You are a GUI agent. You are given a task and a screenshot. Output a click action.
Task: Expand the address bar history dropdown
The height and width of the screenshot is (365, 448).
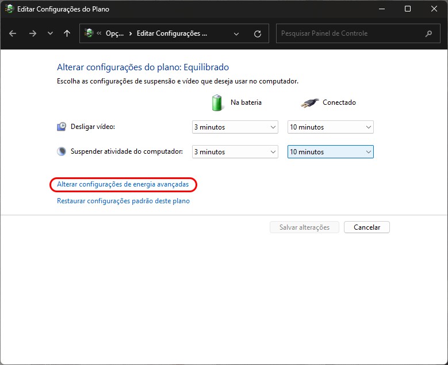236,33
